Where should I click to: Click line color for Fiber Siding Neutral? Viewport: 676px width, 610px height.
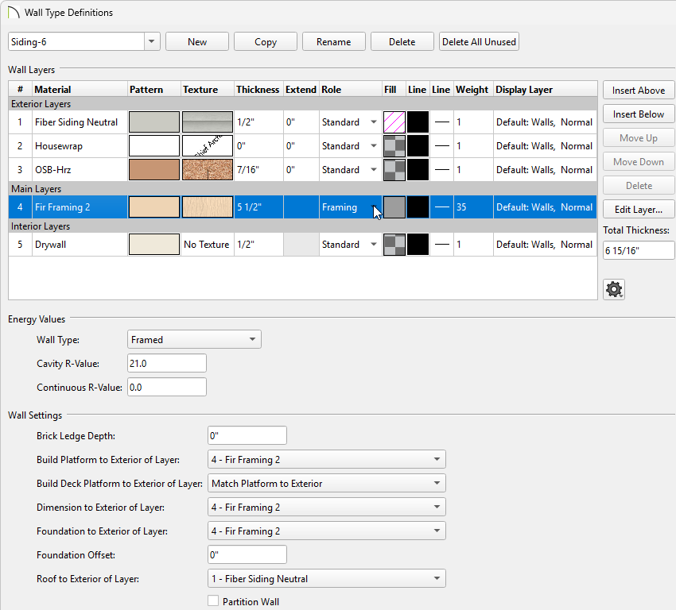[x=418, y=122]
